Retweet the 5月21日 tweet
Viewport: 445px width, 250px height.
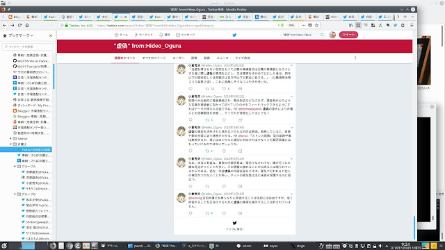point(207,120)
